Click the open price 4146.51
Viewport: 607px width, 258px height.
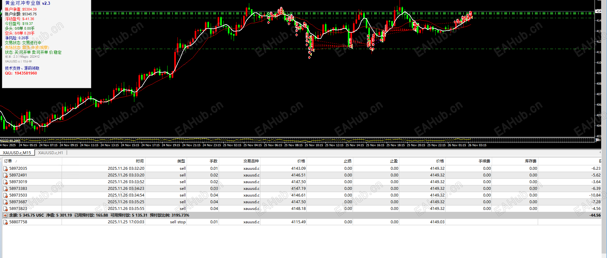click(x=298, y=175)
